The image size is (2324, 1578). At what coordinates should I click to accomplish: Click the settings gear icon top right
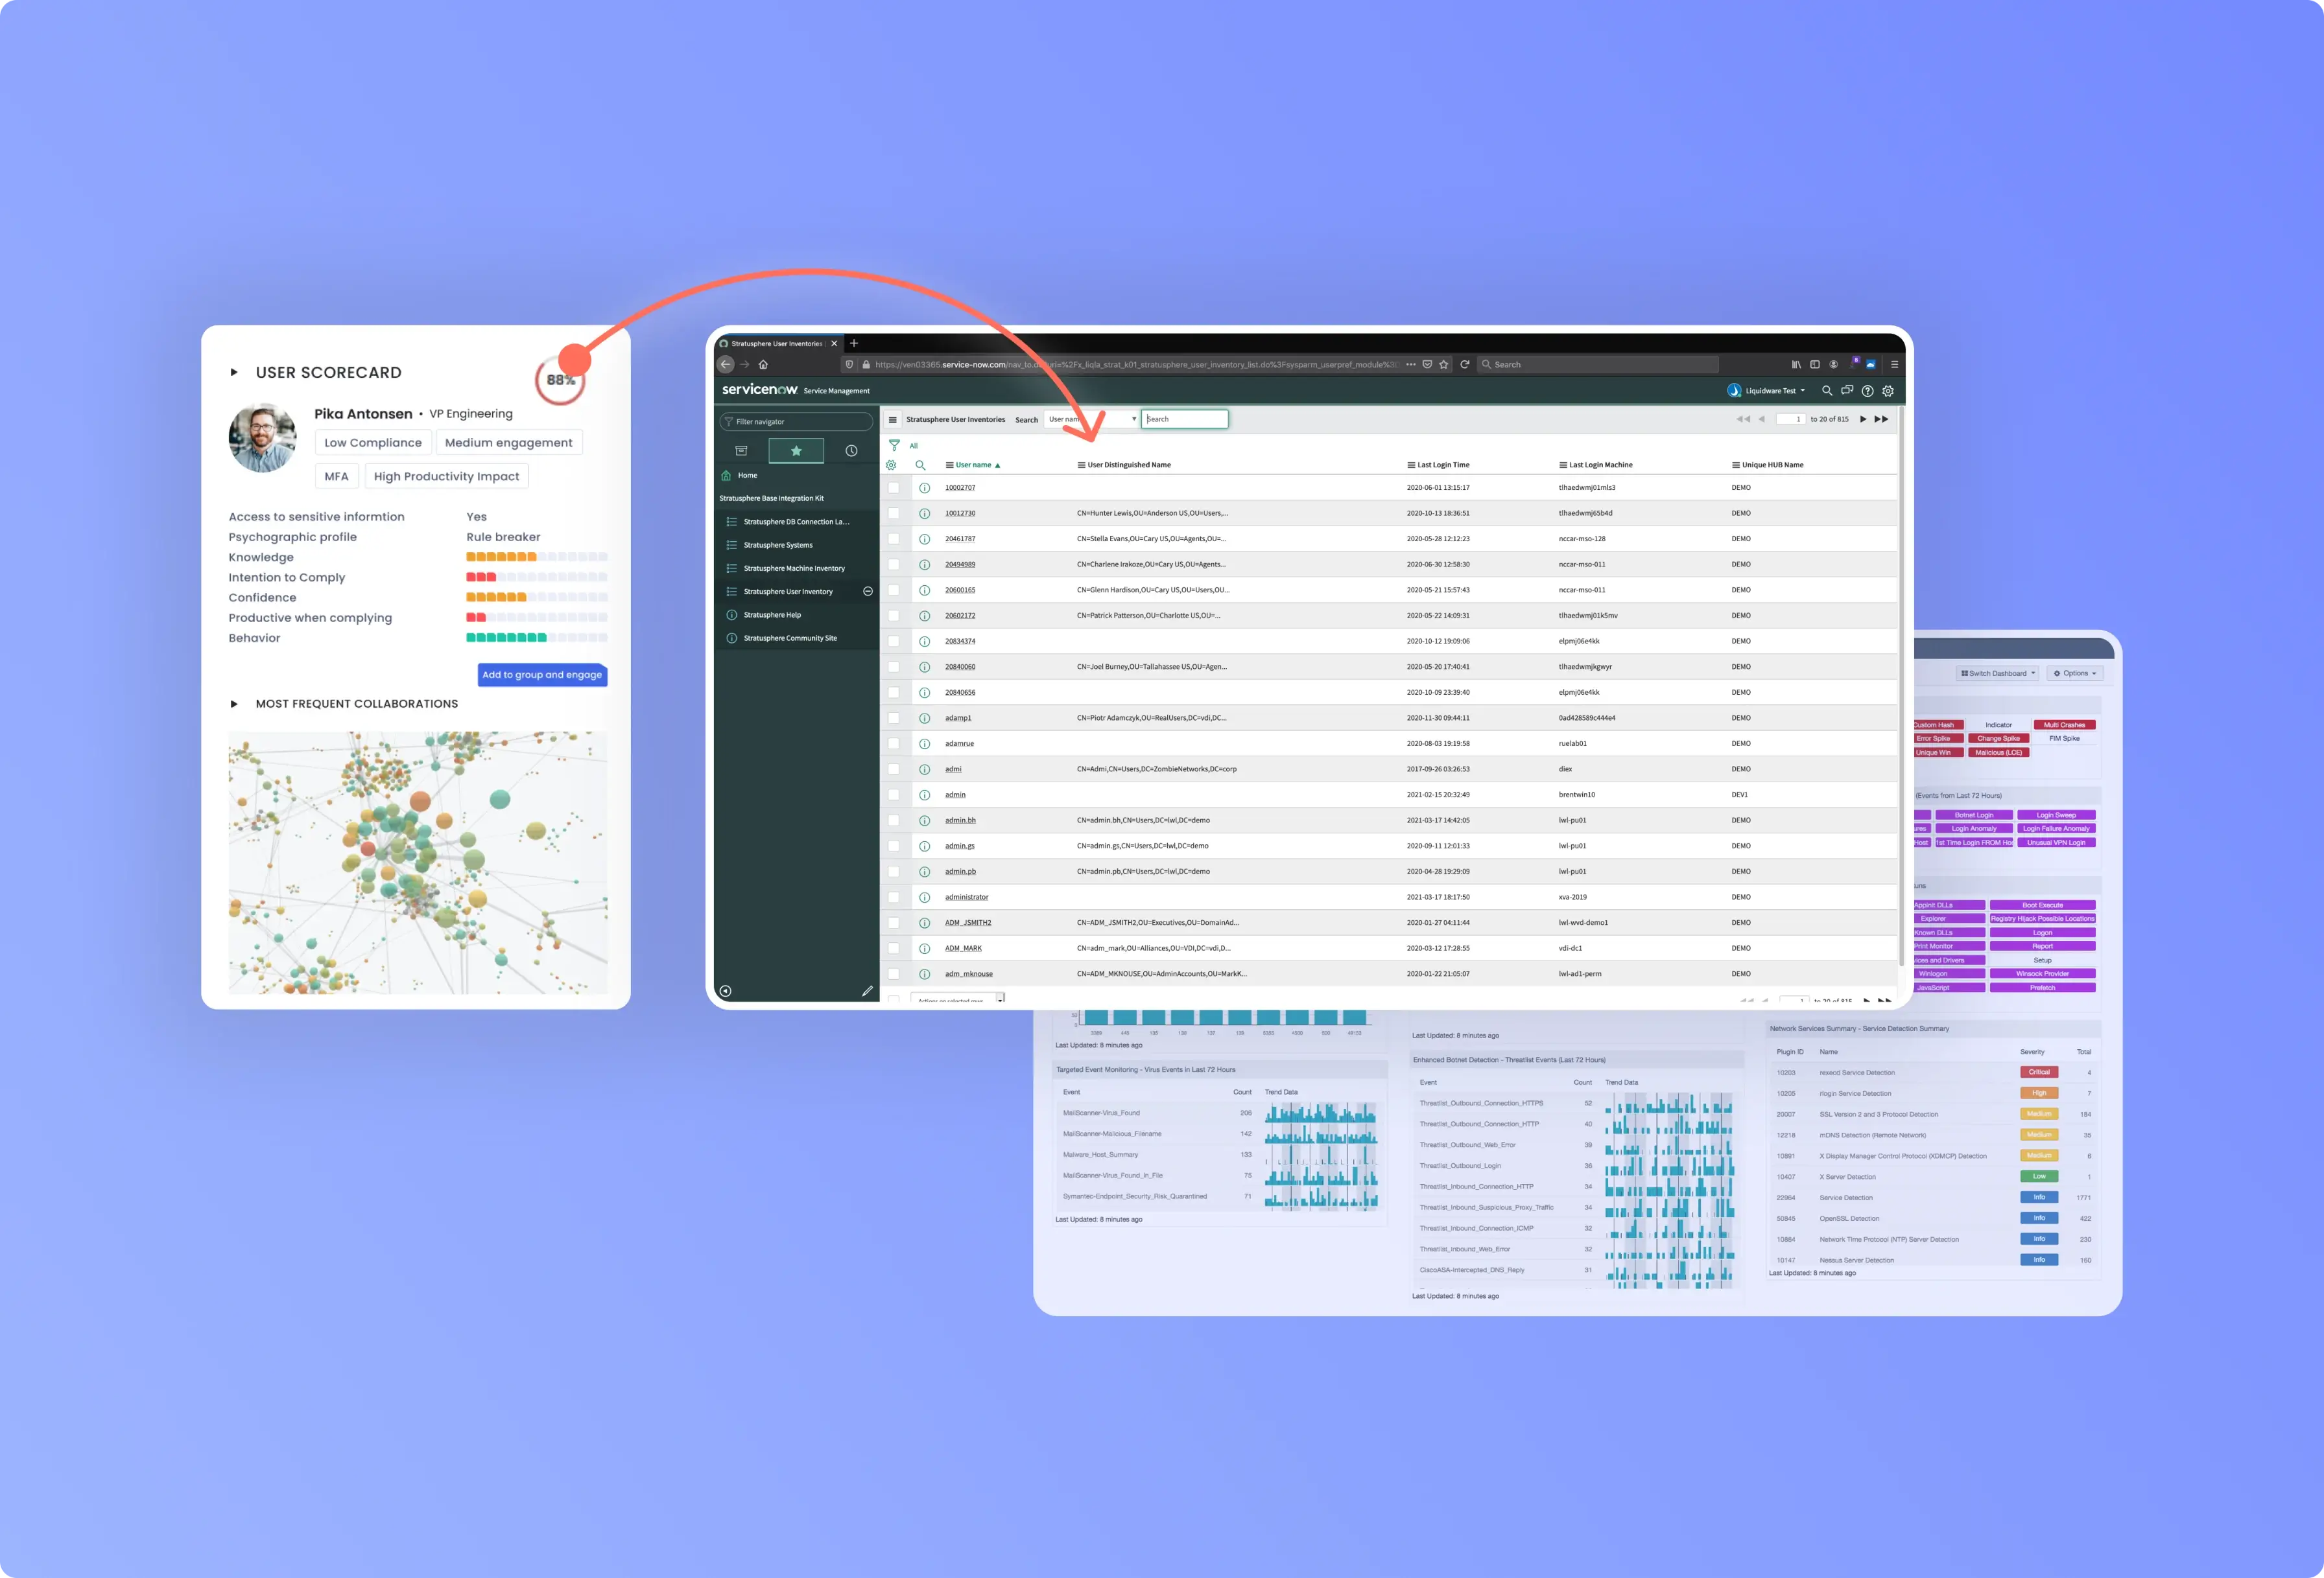(1891, 389)
